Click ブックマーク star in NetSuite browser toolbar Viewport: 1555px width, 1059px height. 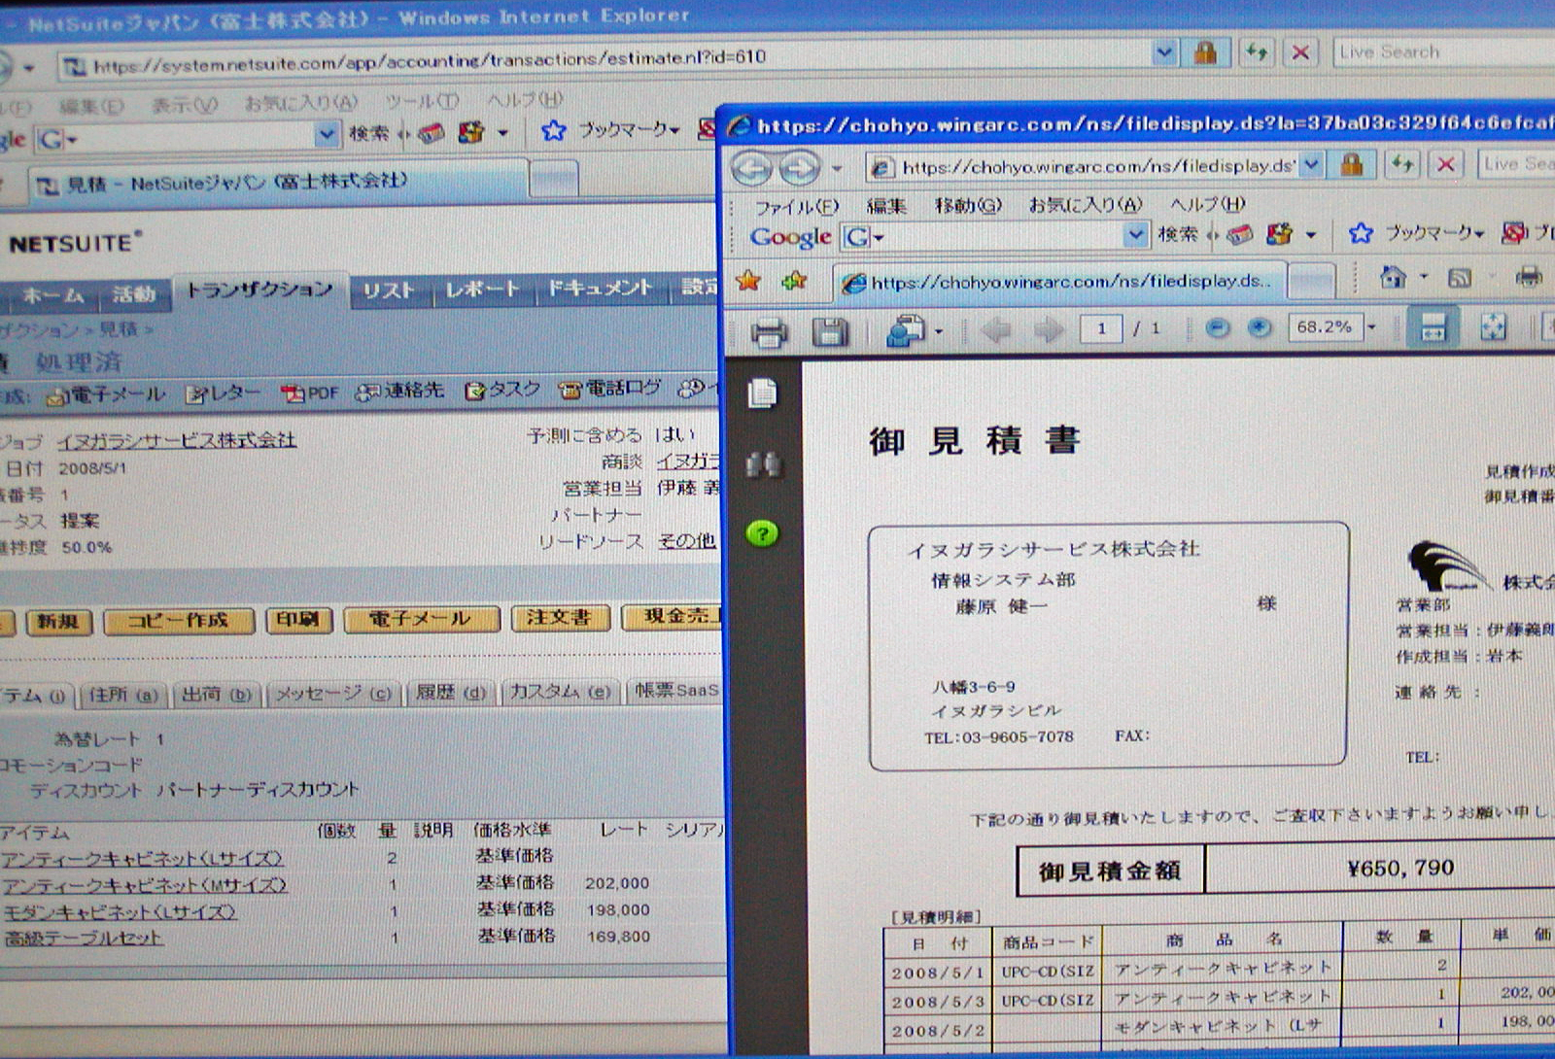553,130
